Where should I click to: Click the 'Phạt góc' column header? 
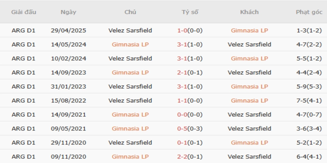tap(309, 12)
